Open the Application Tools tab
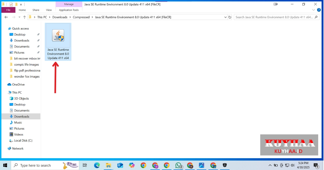Screen dimensions: 324x170 coord(69,10)
